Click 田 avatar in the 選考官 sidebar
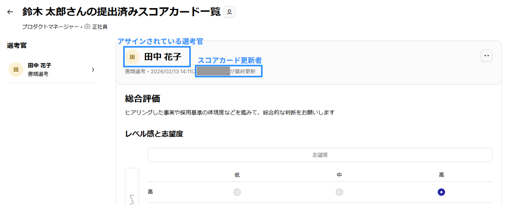The width and height of the screenshot is (508, 205). click(x=16, y=69)
